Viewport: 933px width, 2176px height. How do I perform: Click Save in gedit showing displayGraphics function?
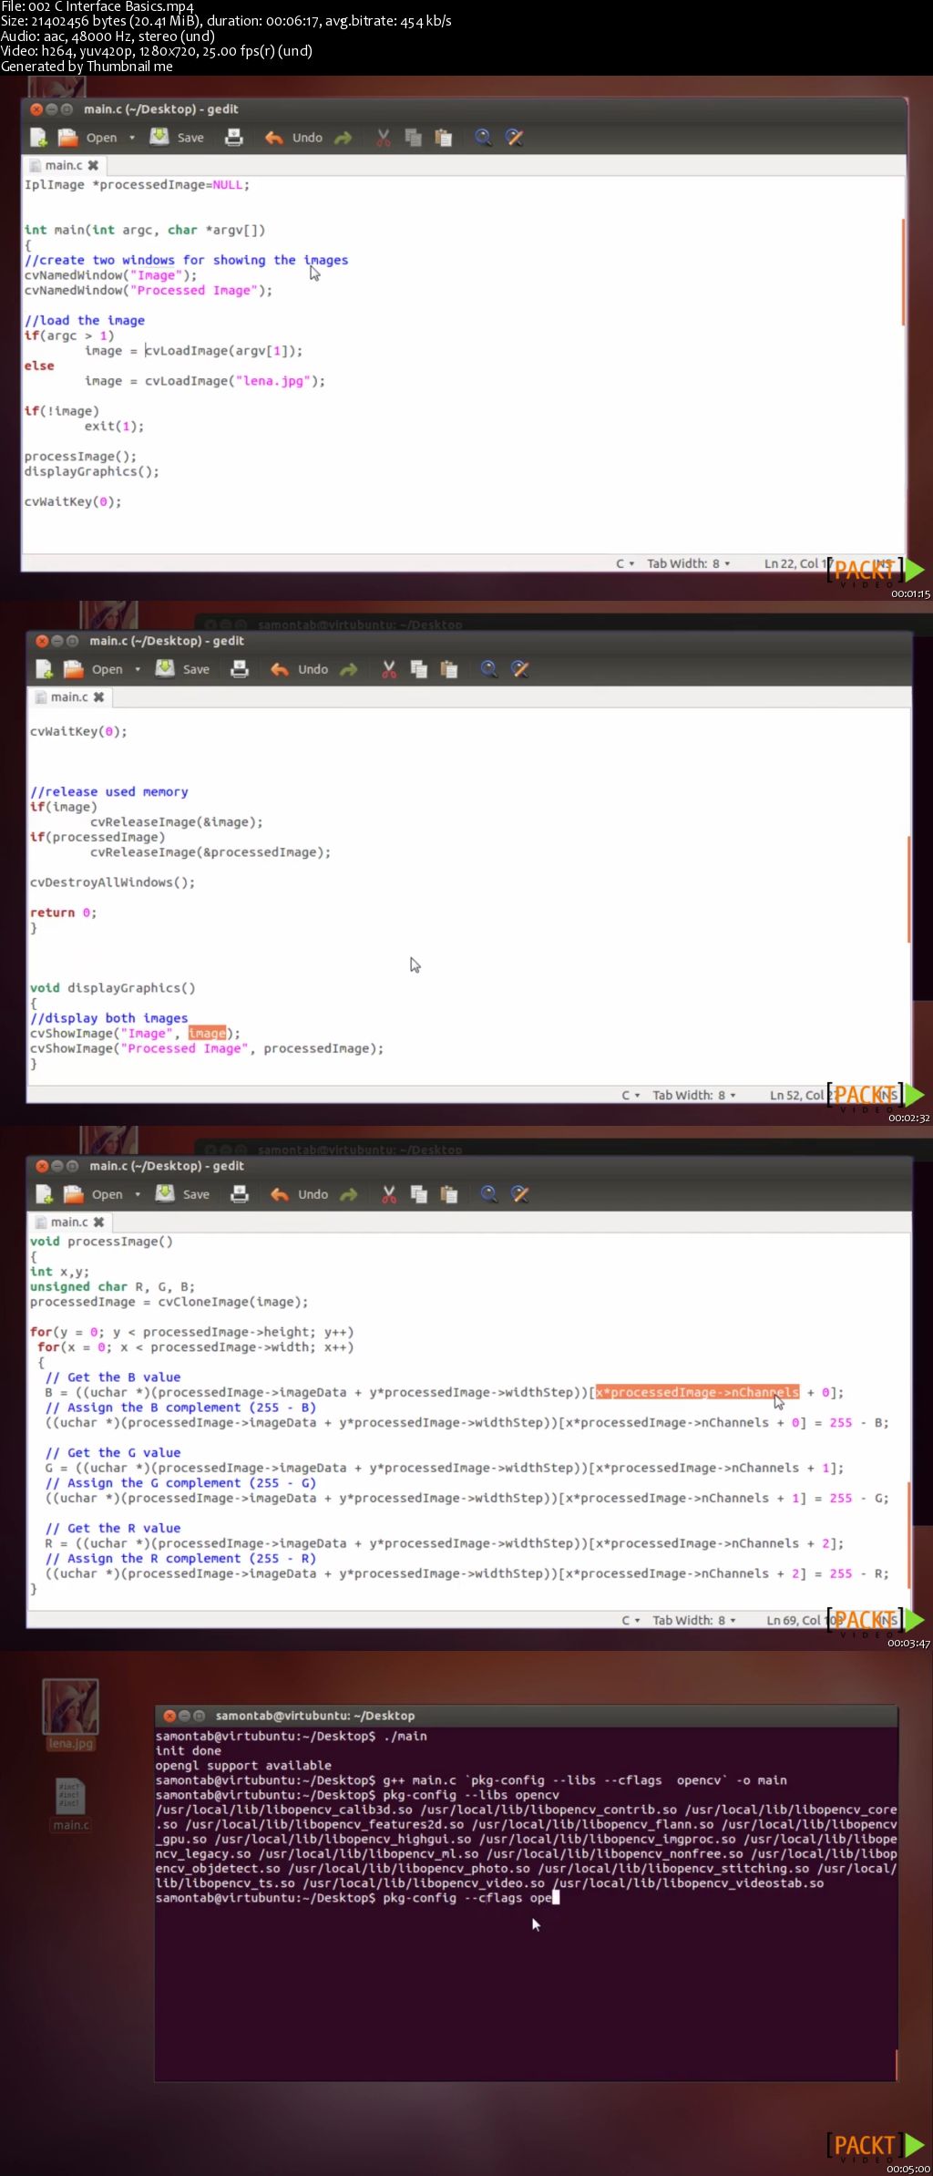pyautogui.click(x=182, y=669)
